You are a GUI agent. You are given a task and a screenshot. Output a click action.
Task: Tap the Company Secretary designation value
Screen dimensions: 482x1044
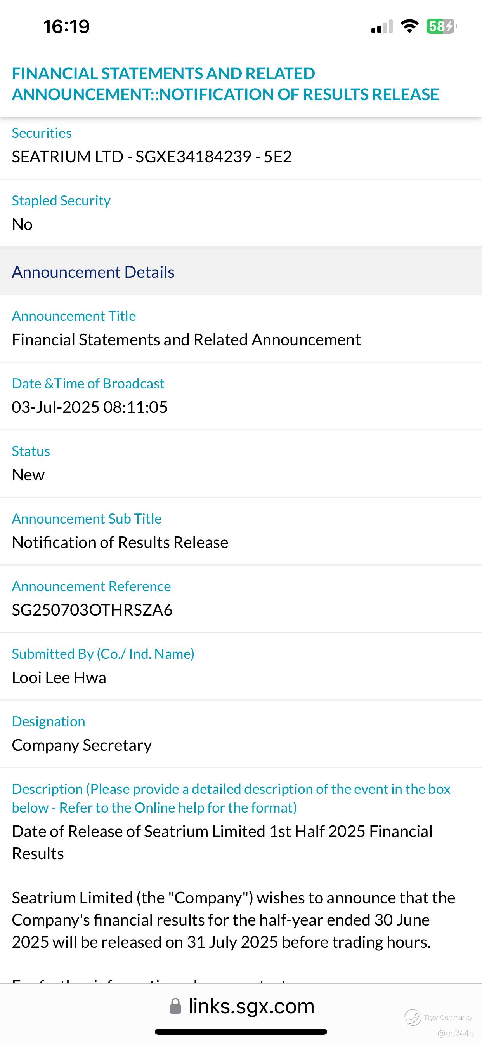click(82, 745)
